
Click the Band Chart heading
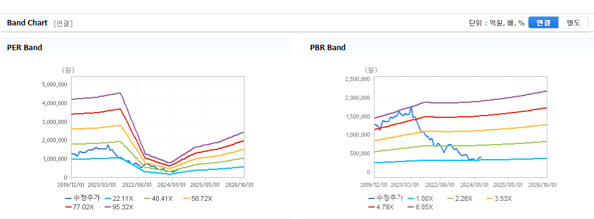point(27,23)
